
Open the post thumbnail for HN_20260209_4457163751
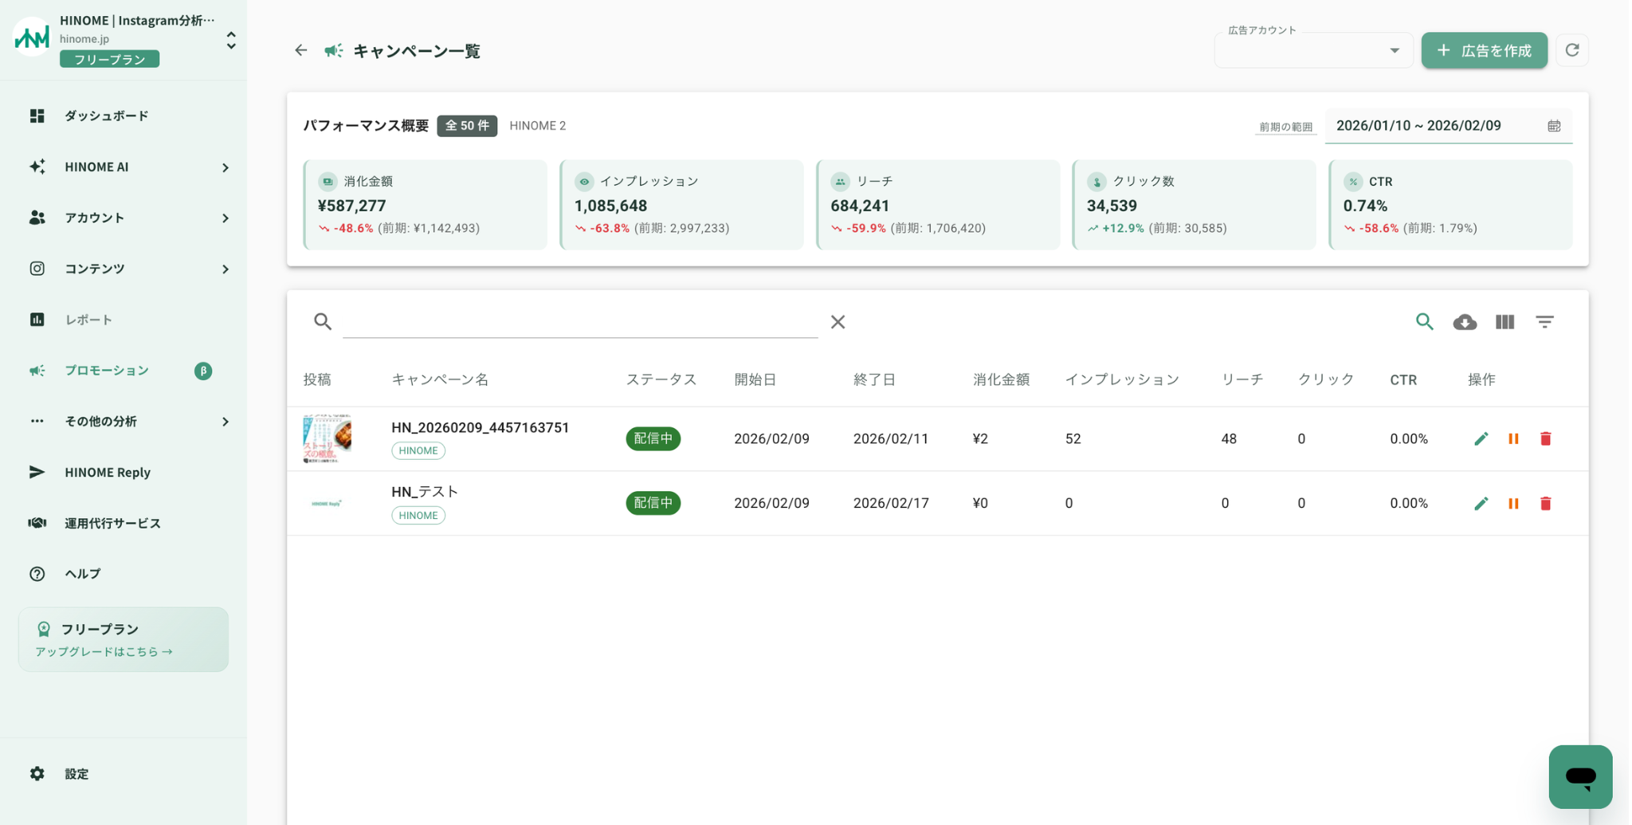tap(327, 438)
